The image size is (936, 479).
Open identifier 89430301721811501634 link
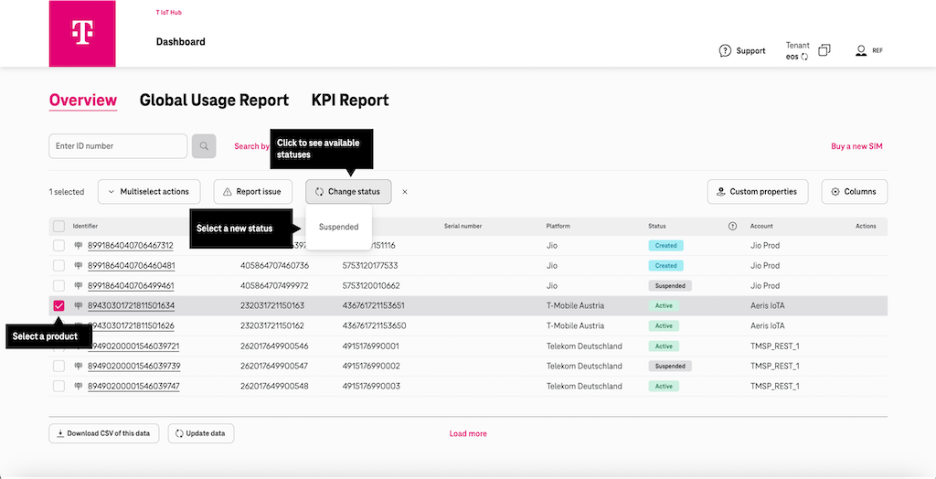pos(132,306)
